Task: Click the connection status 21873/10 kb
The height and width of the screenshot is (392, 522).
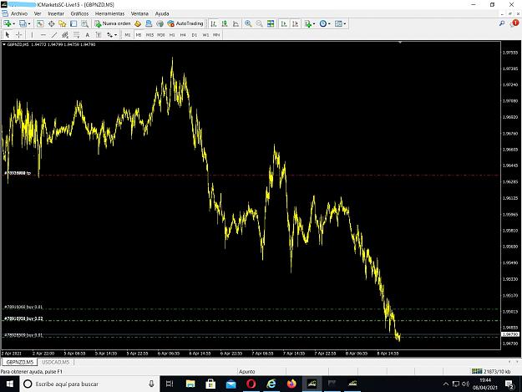Action: pos(491,371)
